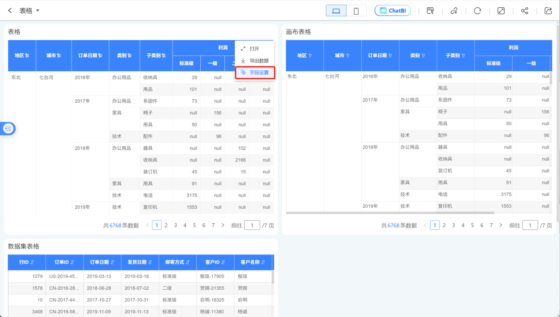The image size is (560, 317).
Task: Open the 表格 title dropdown
Action: (x=38, y=11)
